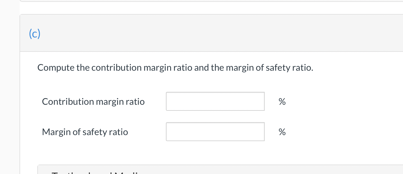This screenshot has height=174, width=403.
Task: Click the "Compute the contribution margin ratio" instruction text
Action: (x=115, y=68)
